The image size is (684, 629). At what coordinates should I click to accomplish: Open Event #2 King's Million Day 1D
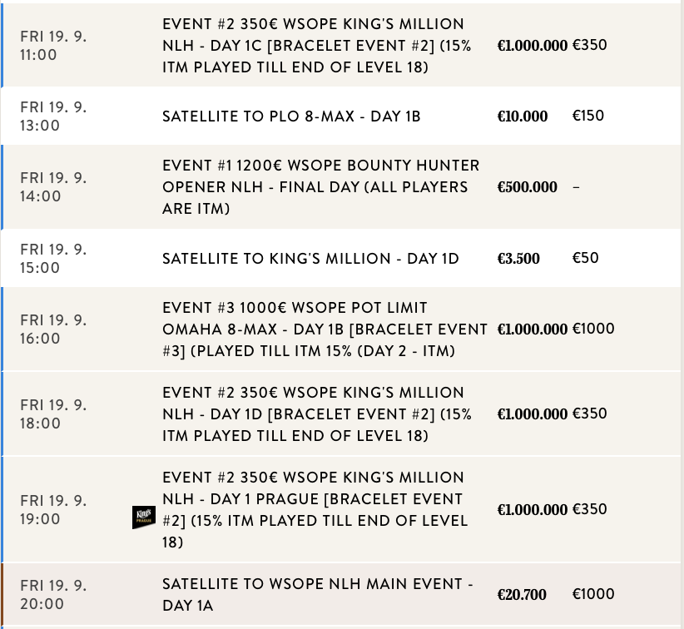316,414
